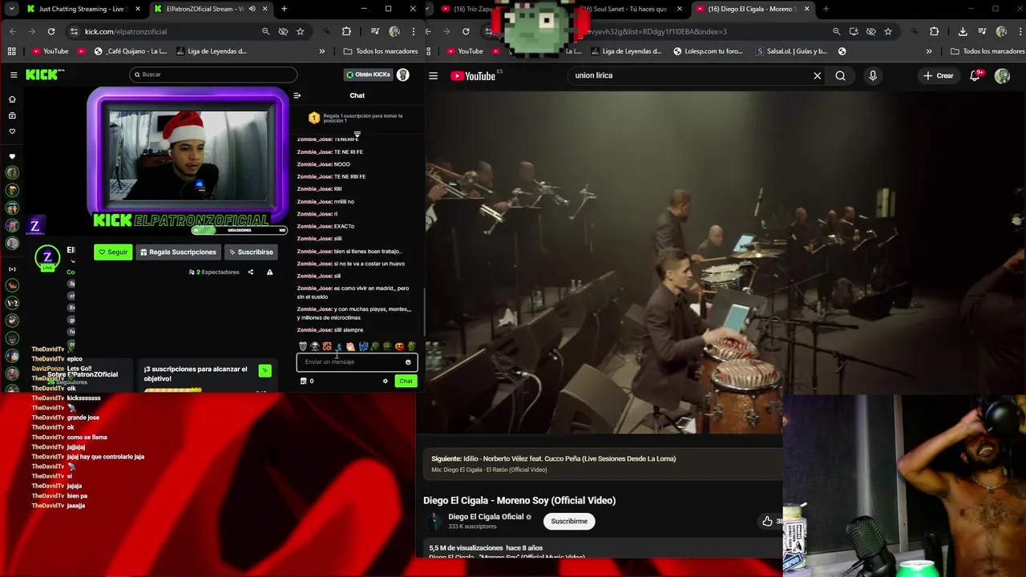Click YouTube Crear button
The image size is (1026, 577).
pos(939,76)
